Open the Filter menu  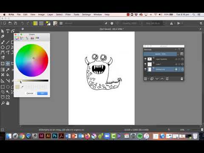[68, 14]
